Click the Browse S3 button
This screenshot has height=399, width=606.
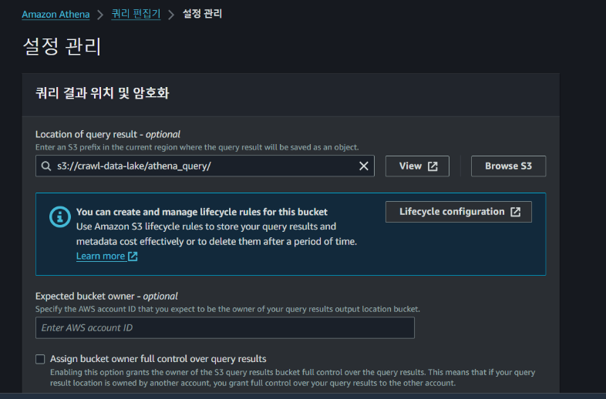(508, 166)
